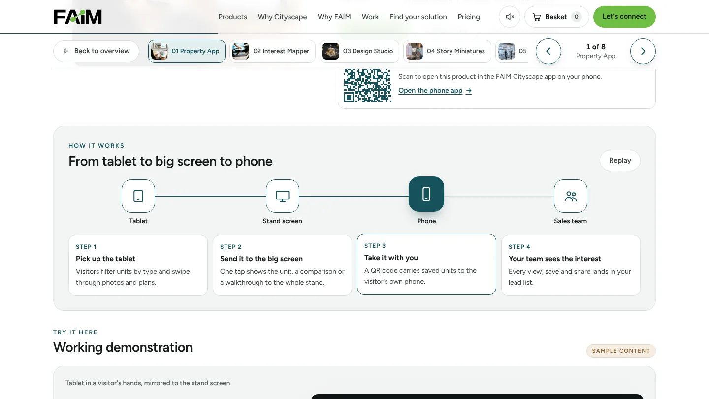709x399 pixels.
Task: Click the Story Miniatures thumbnail image
Action: [415, 51]
